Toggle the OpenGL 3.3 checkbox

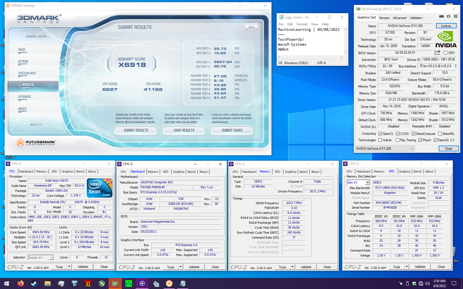[x=435, y=140]
